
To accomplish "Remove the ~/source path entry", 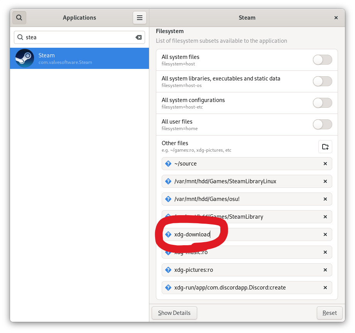I will tap(325, 164).
